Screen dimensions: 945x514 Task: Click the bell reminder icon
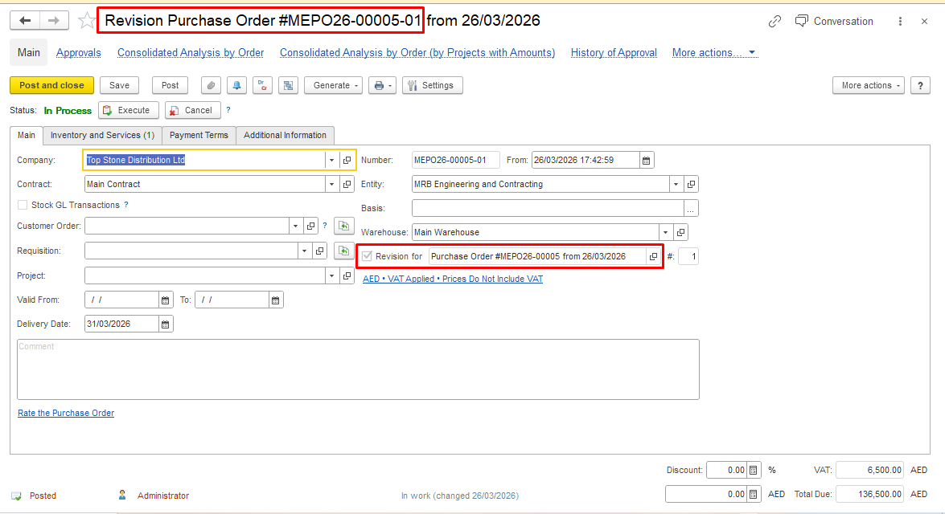(x=236, y=85)
